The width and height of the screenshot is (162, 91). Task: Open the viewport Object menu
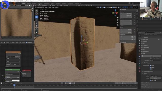57,7
